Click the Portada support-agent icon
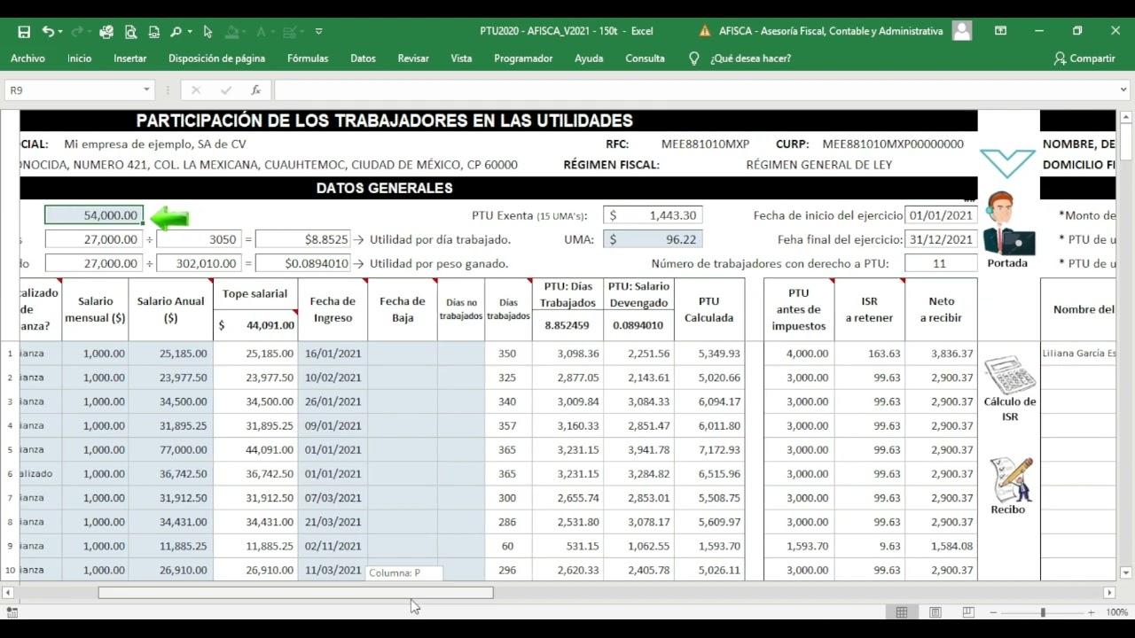 point(1007,223)
